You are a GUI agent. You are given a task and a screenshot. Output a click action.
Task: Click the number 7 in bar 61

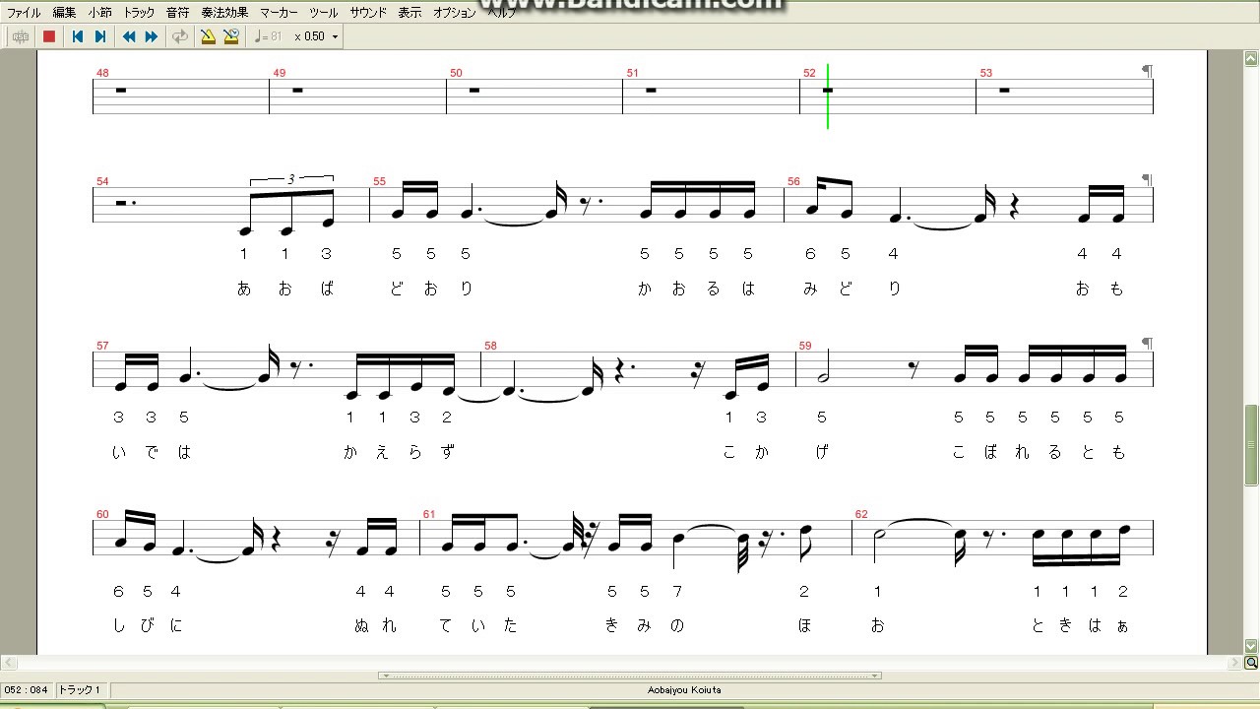(676, 592)
